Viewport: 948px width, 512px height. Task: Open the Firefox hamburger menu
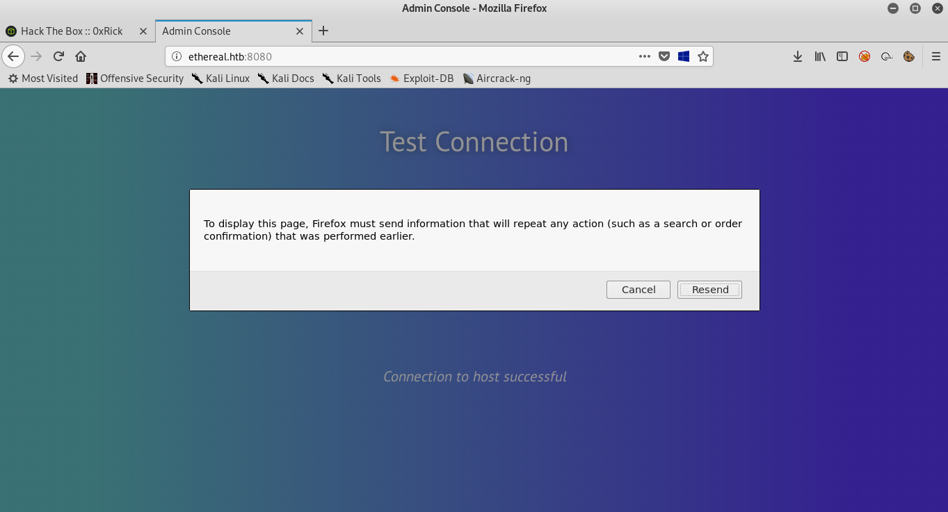tap(935, 56)
